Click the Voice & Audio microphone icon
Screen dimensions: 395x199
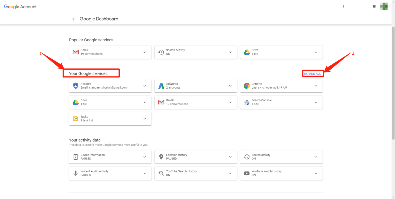coord(75,174)
